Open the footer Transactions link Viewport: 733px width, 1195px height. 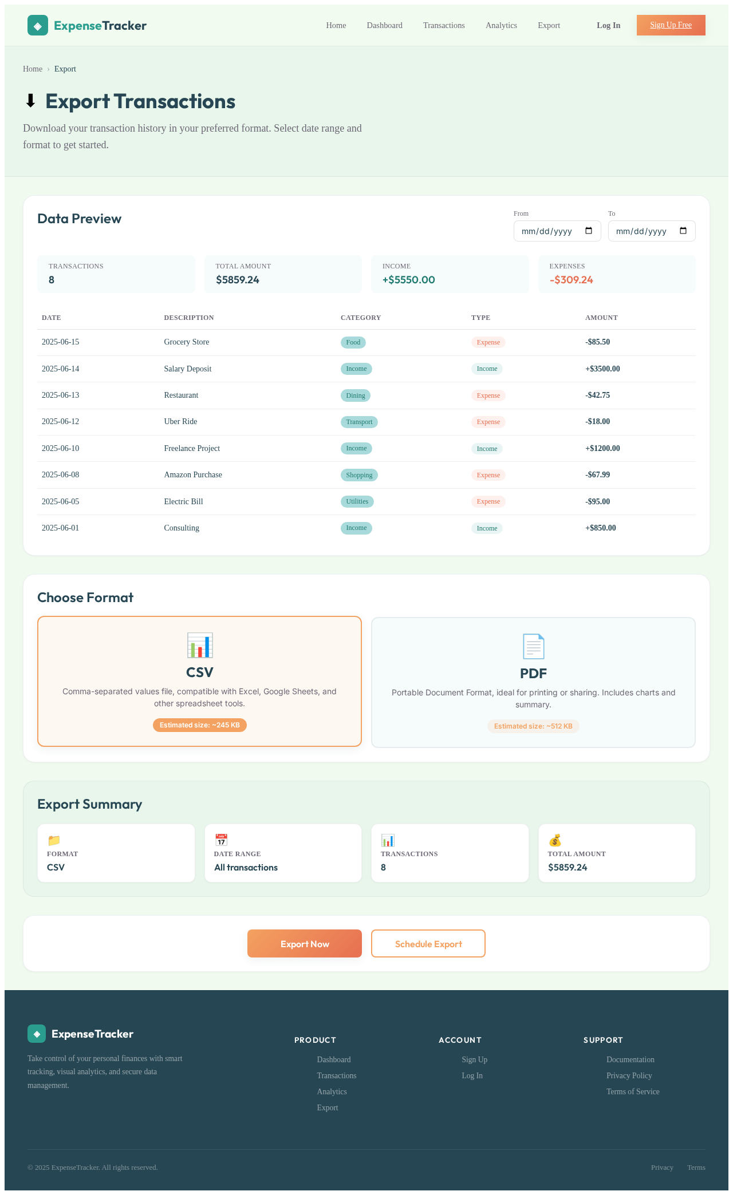pos(337,1075)
